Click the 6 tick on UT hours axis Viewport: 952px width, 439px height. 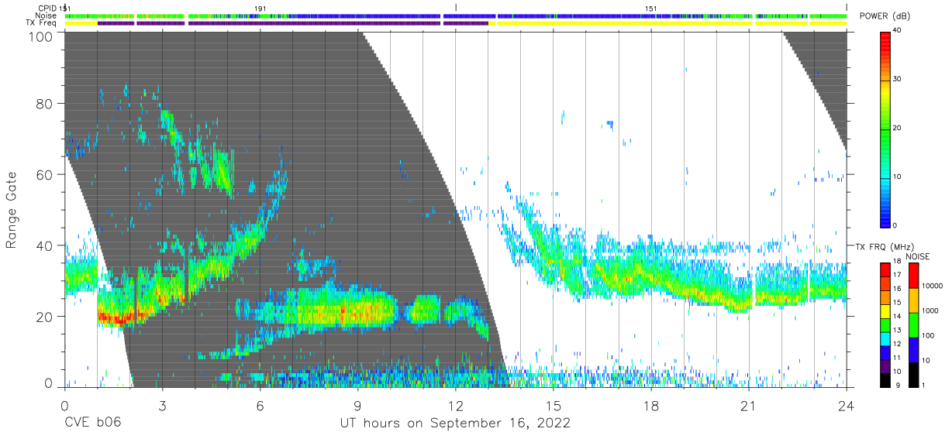[260, 405]
